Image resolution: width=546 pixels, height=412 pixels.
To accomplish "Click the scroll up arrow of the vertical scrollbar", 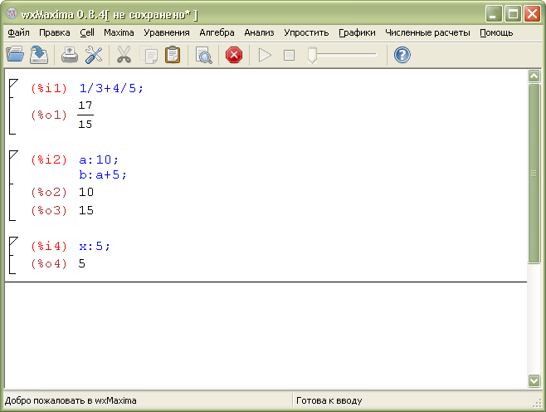I will point(534,76).
